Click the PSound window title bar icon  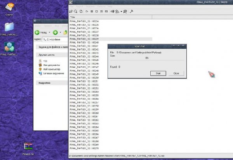[x=71, y=2]
